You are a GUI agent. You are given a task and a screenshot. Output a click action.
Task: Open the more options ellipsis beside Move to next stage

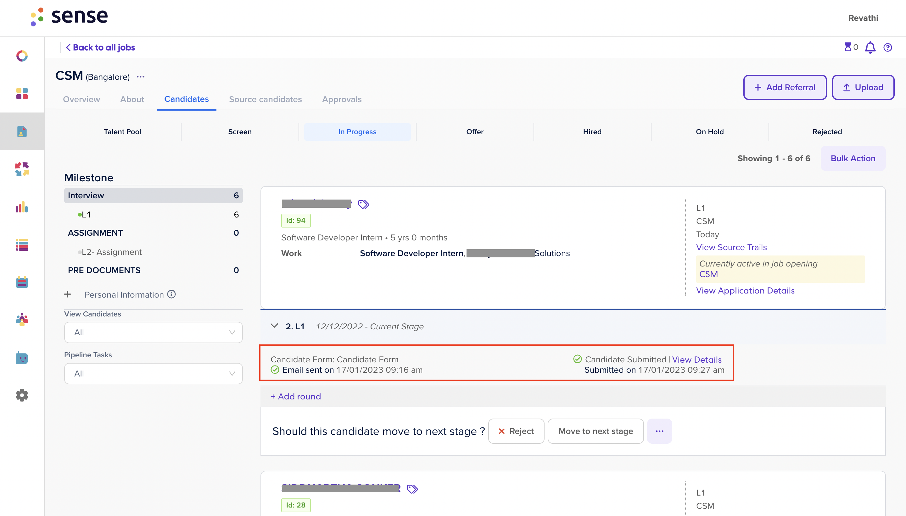point(659,431)
